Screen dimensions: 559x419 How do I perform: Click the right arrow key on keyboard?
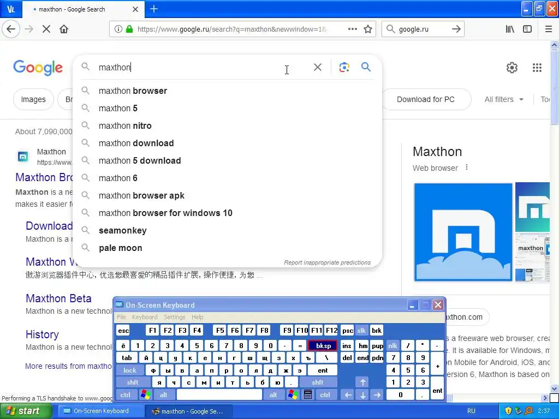pos(377,395)
